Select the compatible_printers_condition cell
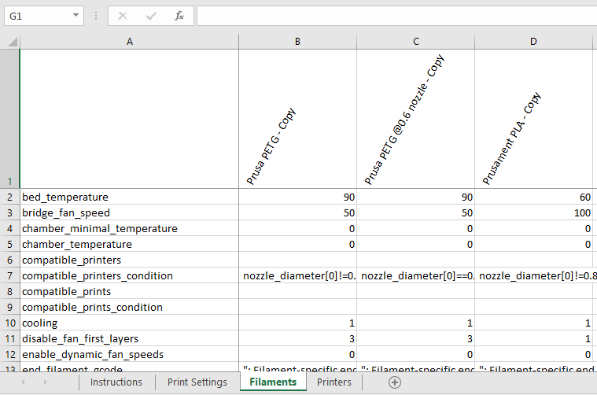 (x=130, y=275)
